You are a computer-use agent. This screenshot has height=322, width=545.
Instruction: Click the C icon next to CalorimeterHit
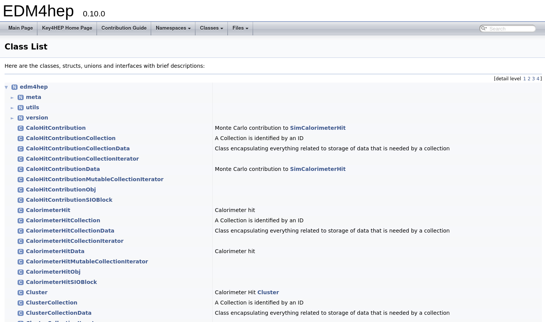21,210
